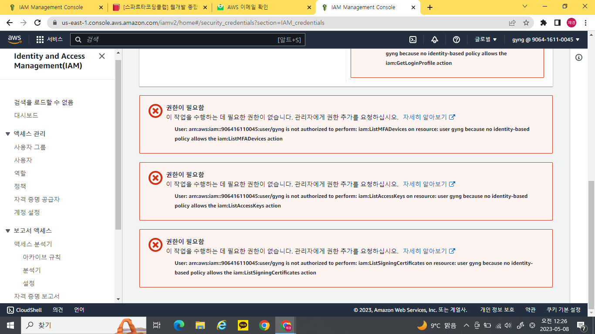Collapse the 보고서 액세스 section

tap(8, 231)
